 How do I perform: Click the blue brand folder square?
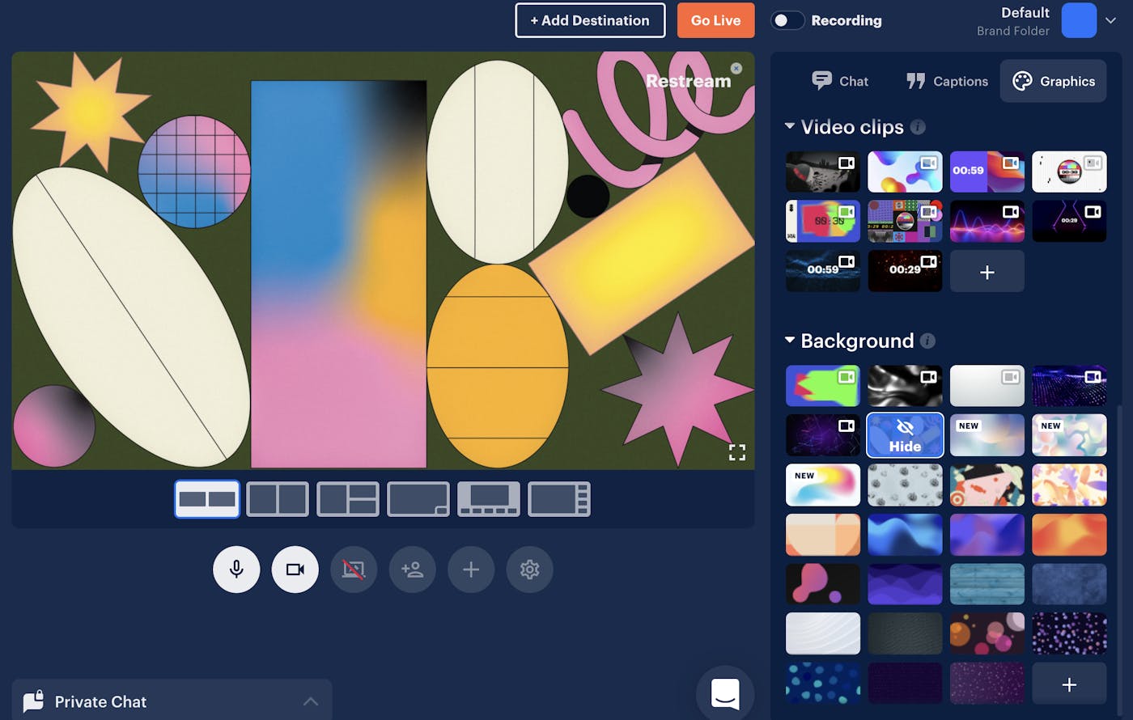[x=1079, y=20]
